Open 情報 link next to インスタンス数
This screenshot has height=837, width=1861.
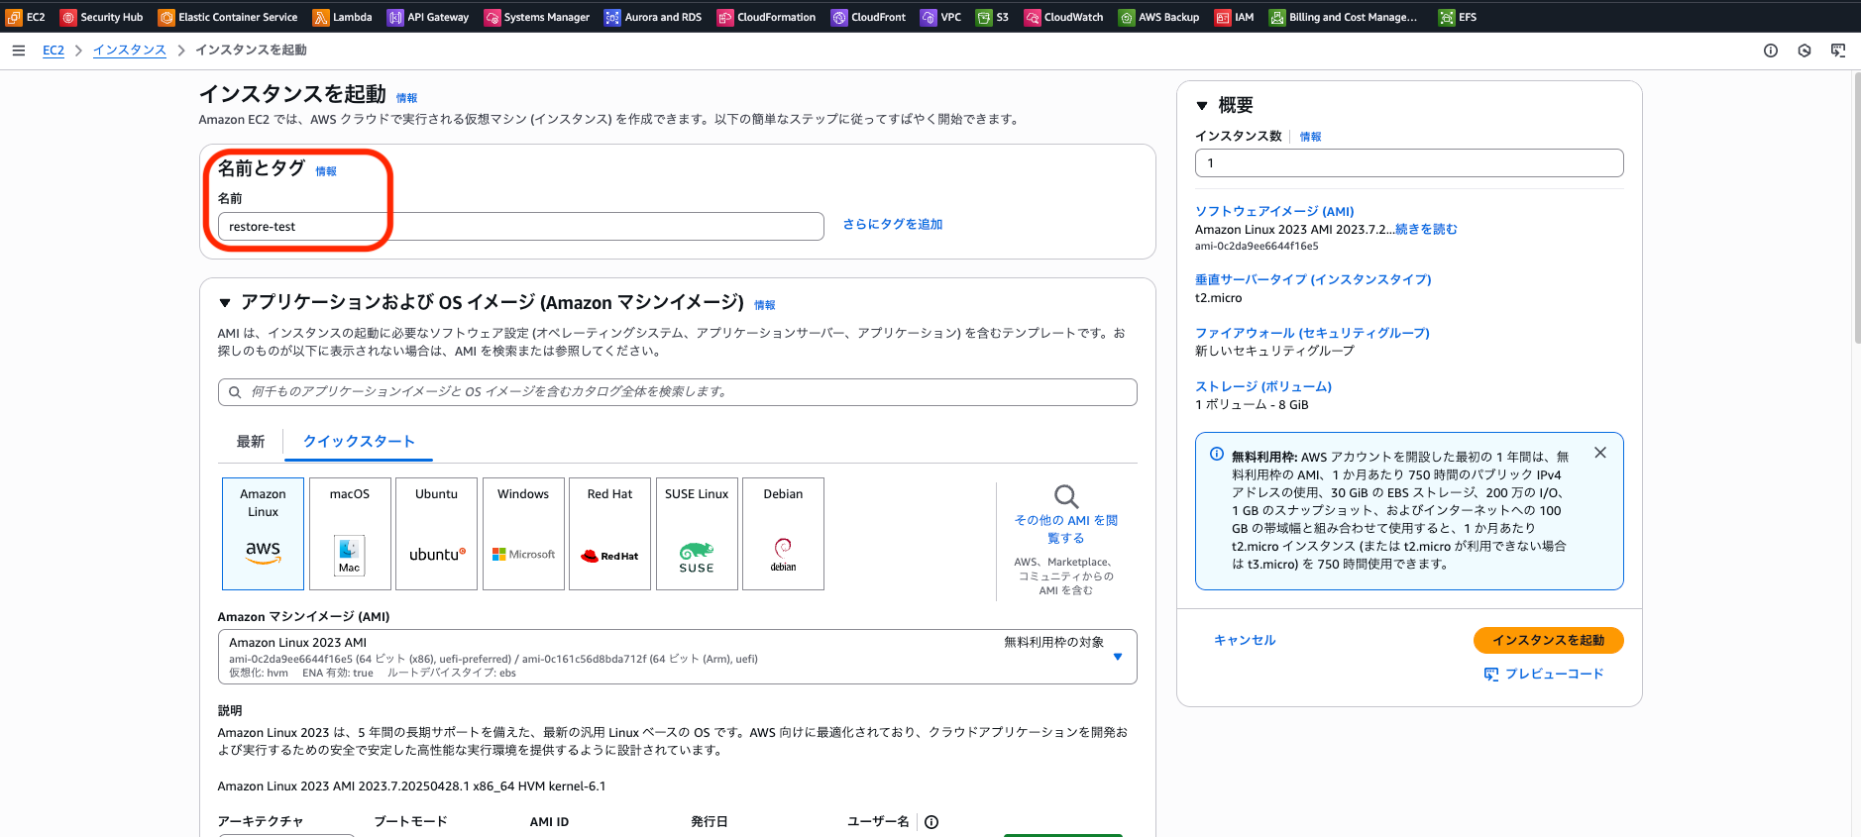click(x=1311, y=137)
